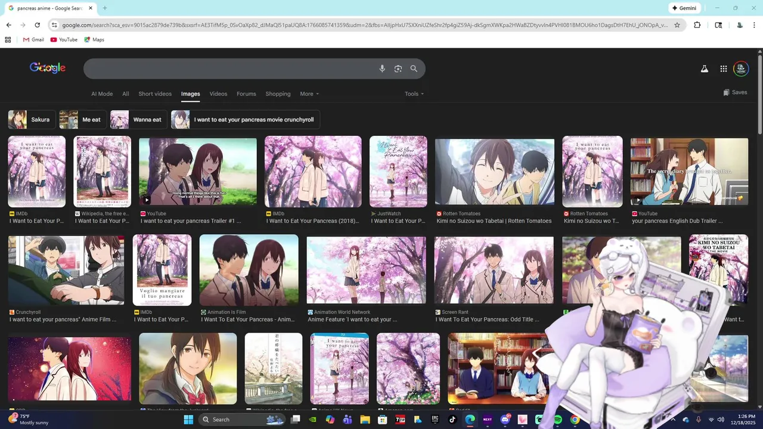
Task: Click 'Anime Feature I want to eat your' caption
Action: coord(353,319)
